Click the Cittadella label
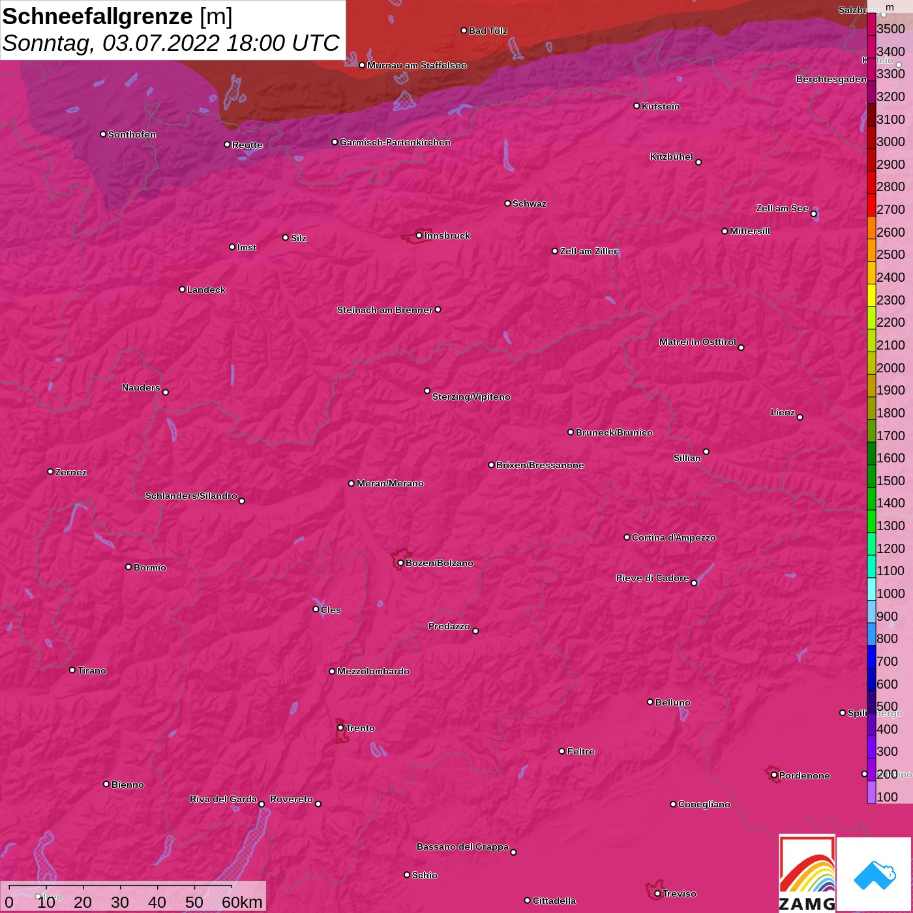 554,901
